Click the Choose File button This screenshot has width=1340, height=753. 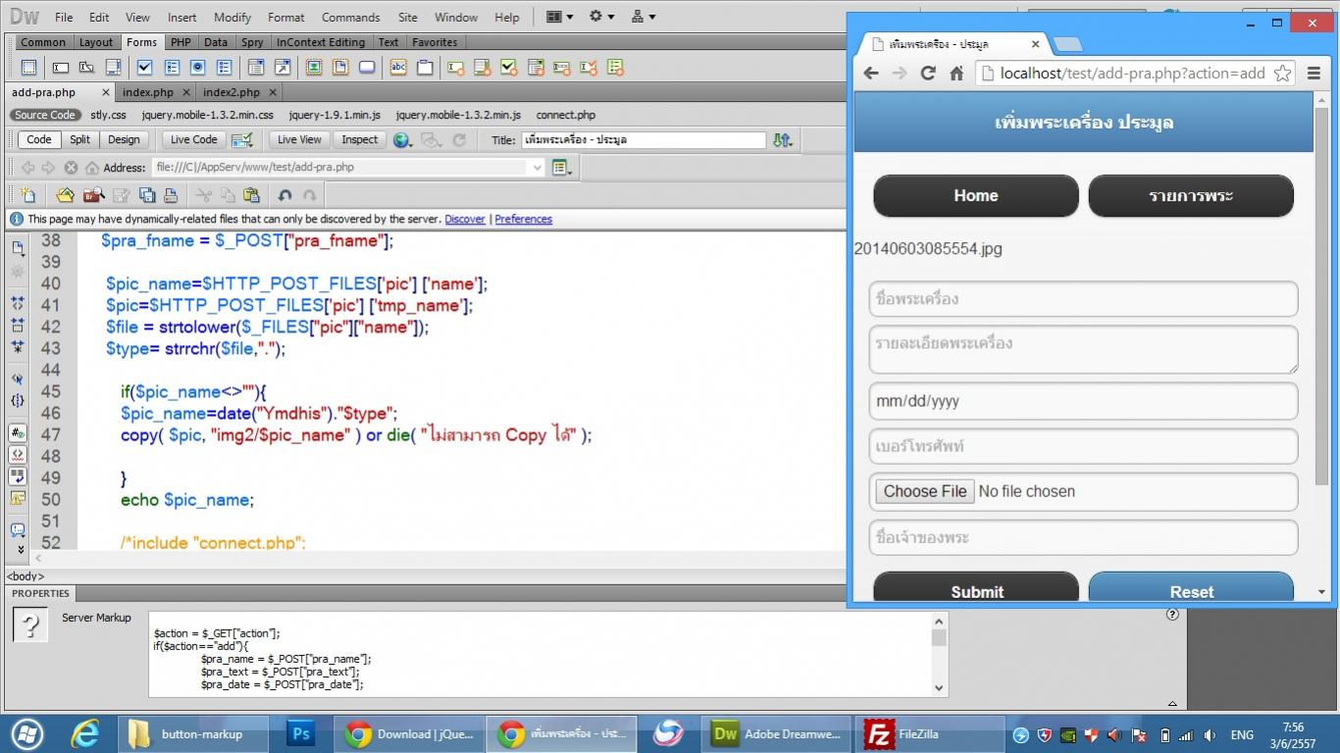click(x=925, y=491)
